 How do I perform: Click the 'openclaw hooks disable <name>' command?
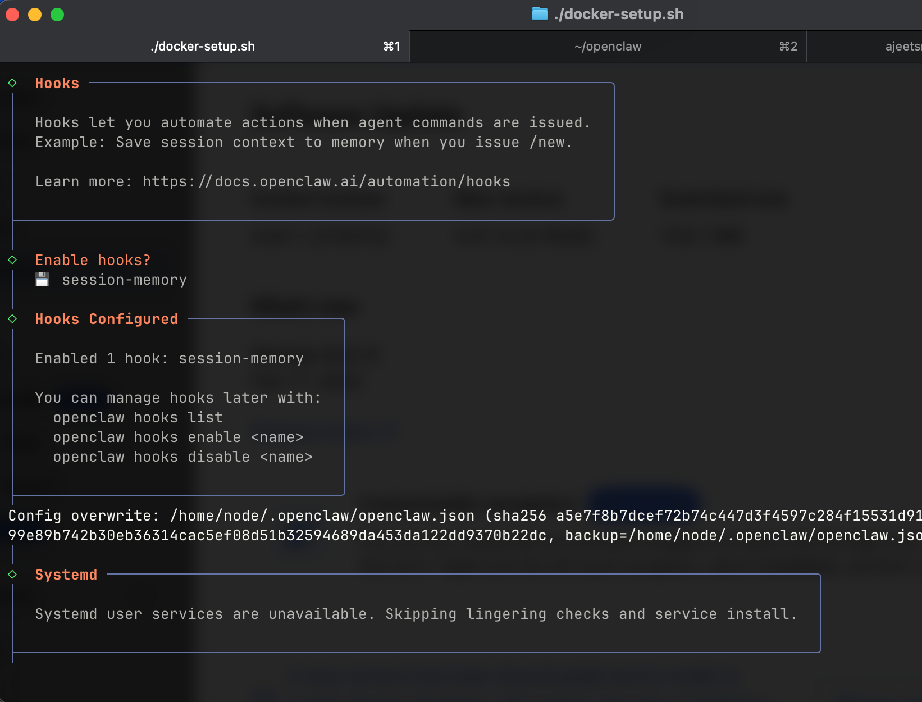[x=182, y=457]
